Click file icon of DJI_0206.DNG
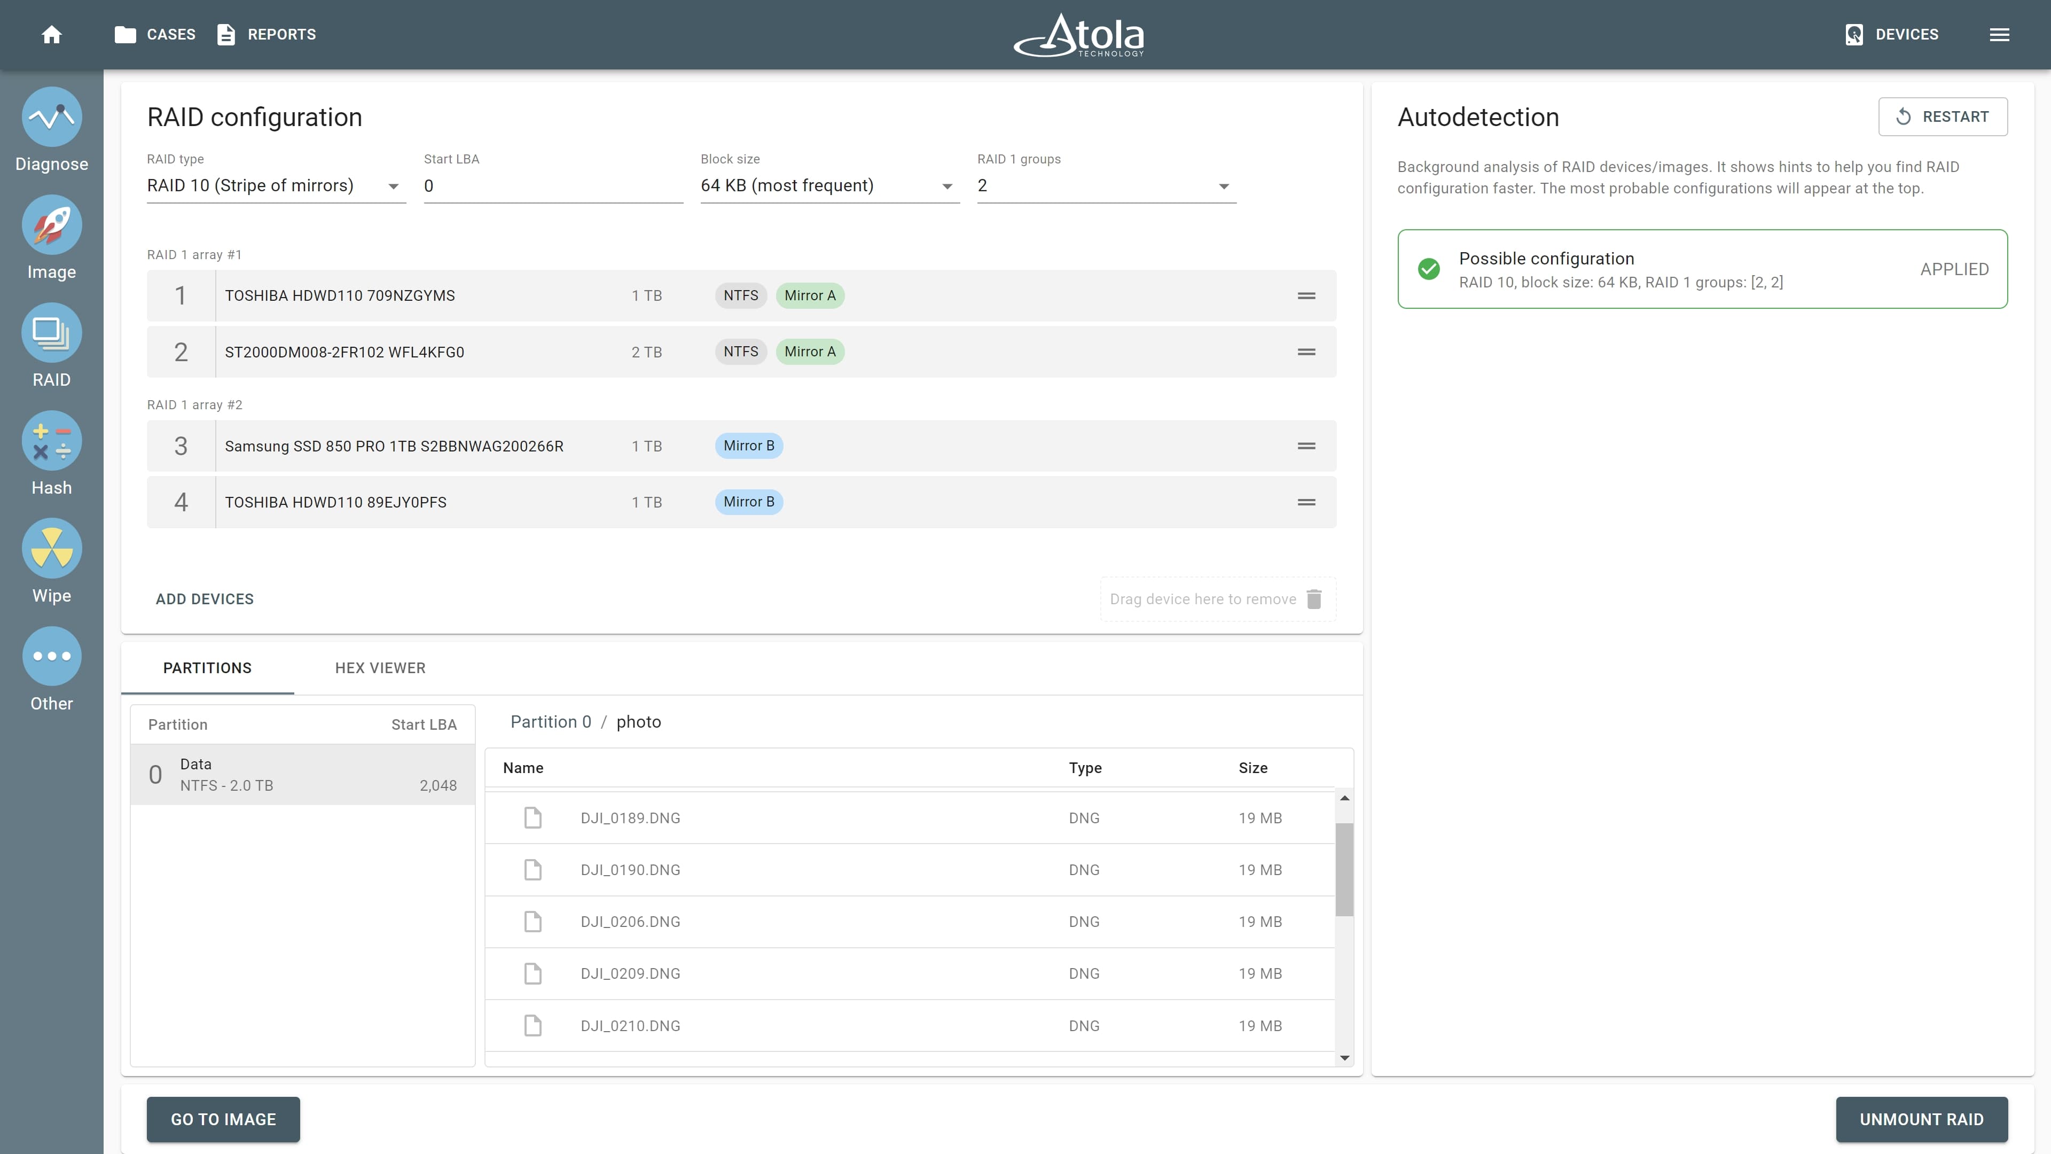 click(x=533, y=922)
